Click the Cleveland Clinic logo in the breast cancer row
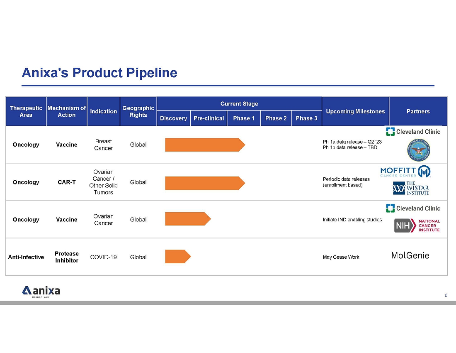456x353 pixels. click(x=413, y=132)
